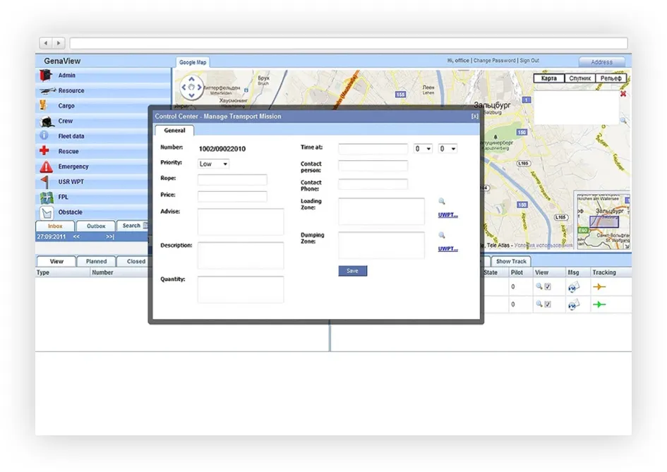Open the FPL map icon
The width and height of the screenshot is (667, 472).
coord(47,198)
